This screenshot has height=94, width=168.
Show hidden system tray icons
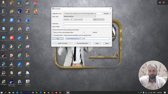[x=138, y=92]
